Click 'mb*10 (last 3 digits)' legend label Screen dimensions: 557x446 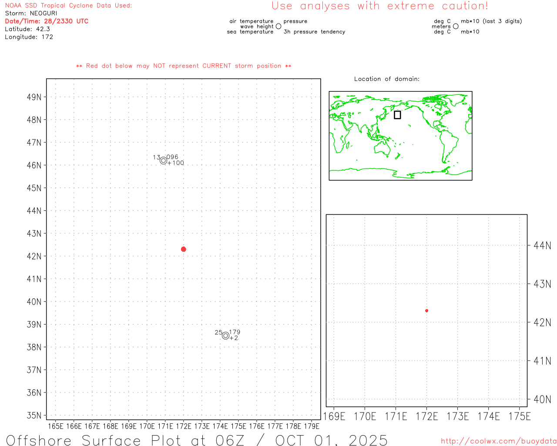tap(491, 21)
